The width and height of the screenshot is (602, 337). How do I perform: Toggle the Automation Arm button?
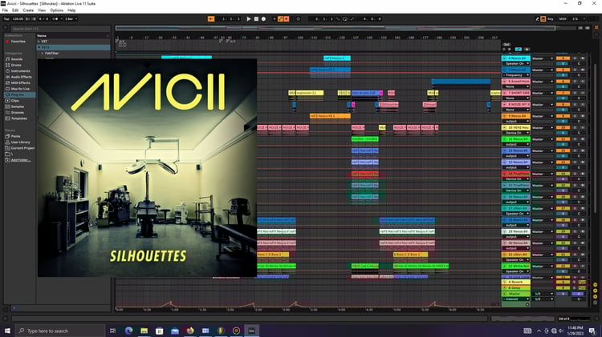280,18
